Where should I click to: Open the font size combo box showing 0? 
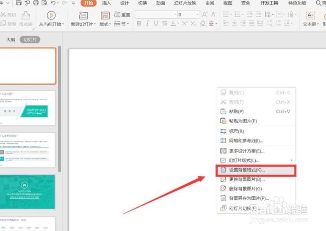188,14
